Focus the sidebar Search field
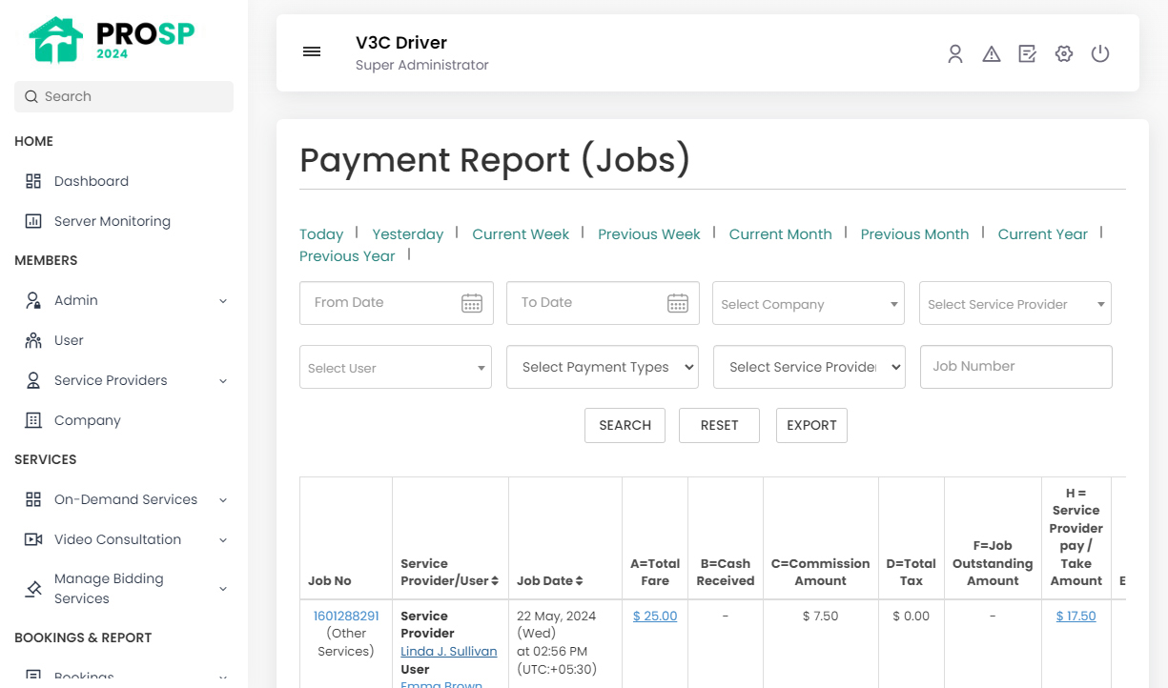The image size is (1168, 688). tap(124, 96)
